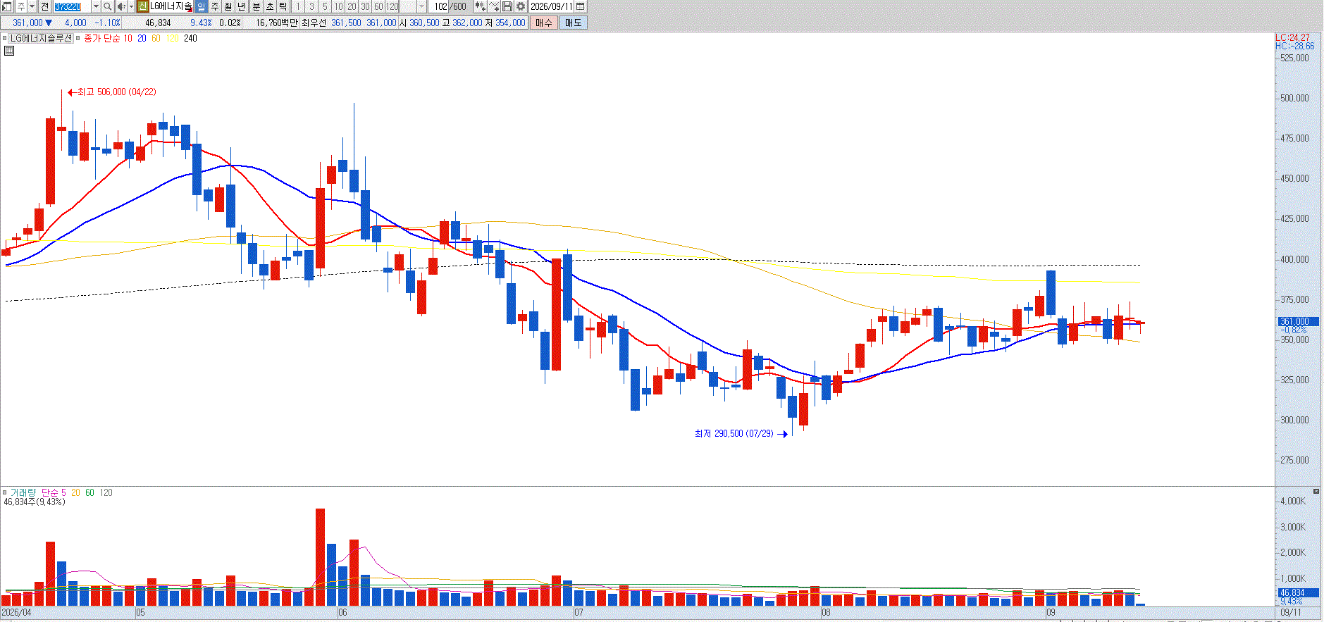Click the 최저 290,500 (07/29) annotation
The width and height of the screenshot is (1324, 622).
741,434
